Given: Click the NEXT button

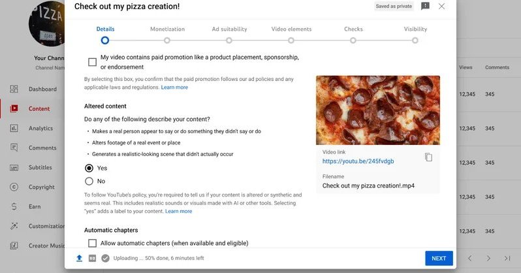Looking at the screenshot, I should tap(439, 259).
